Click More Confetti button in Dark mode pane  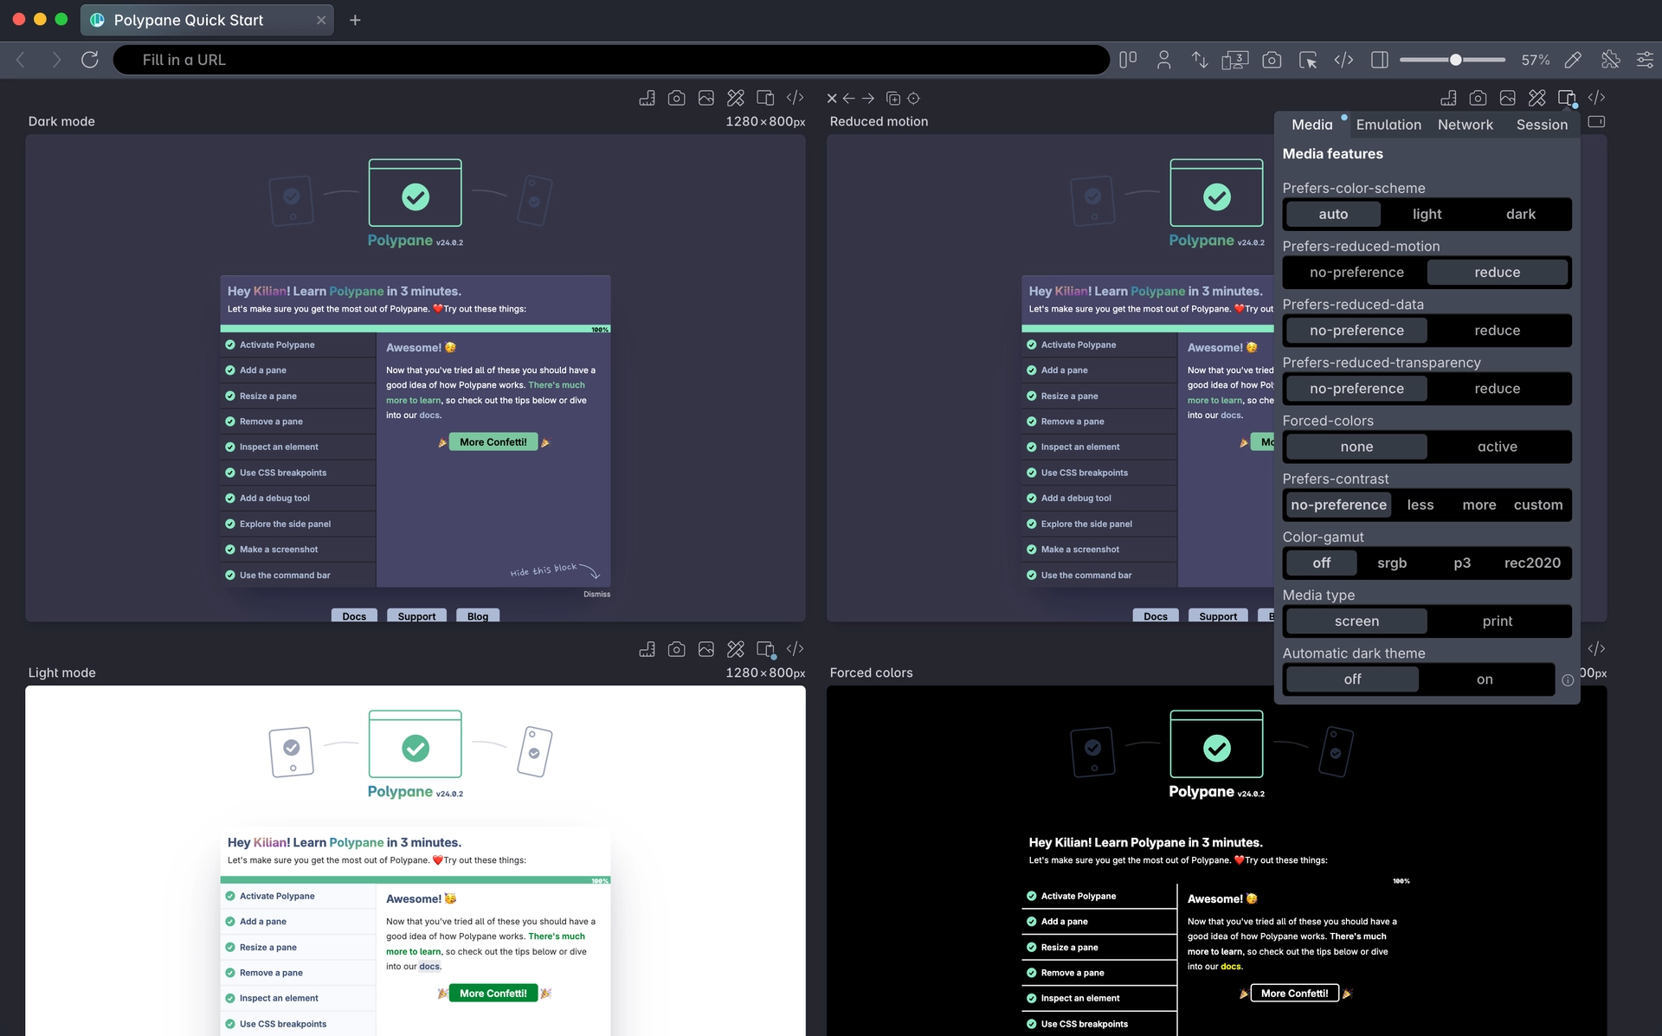click(493, 442)
